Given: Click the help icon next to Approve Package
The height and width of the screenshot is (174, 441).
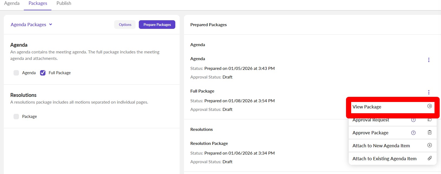Looking at the screenshot, I should point(413,133).
